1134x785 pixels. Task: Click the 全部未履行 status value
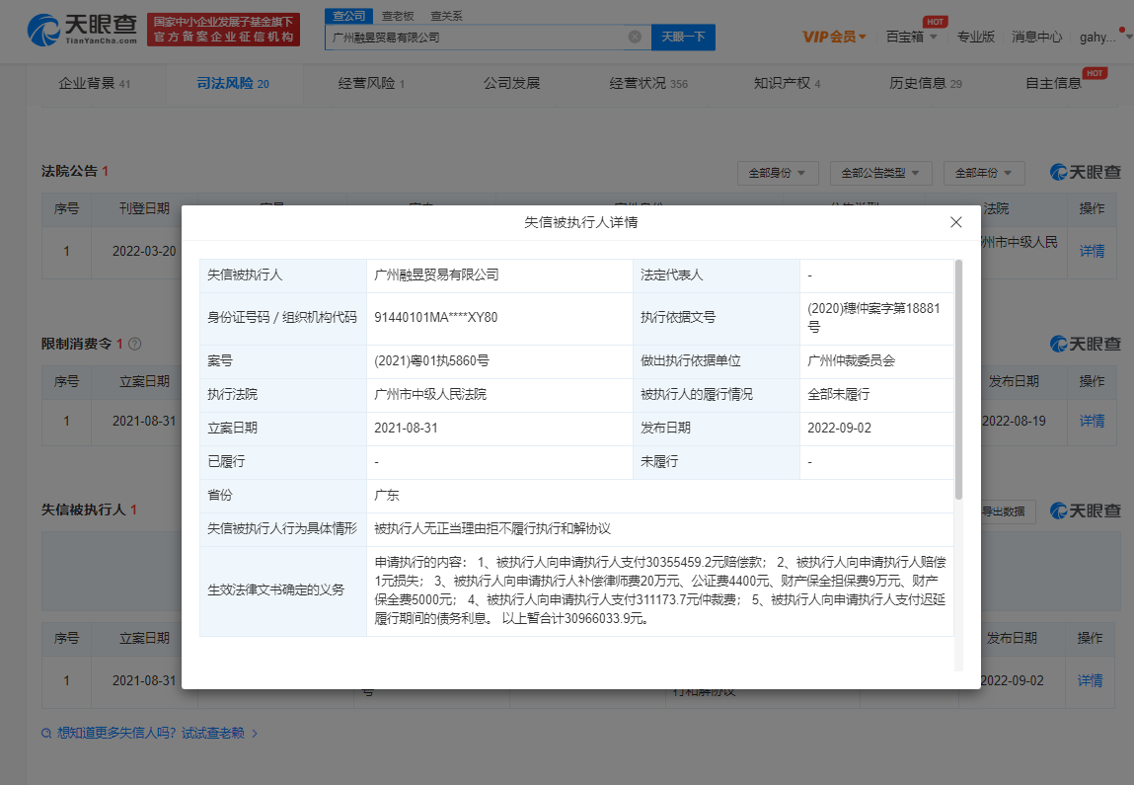click(839, 394)
